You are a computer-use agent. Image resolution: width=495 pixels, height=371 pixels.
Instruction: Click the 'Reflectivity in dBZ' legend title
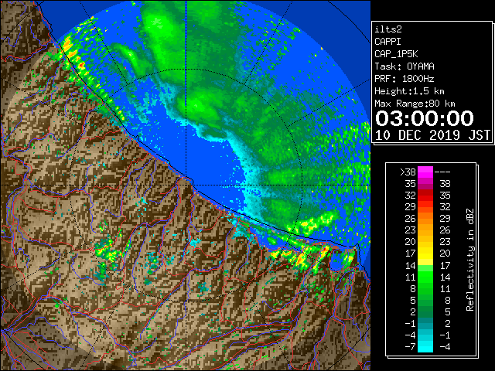click(x=470, y=260)
